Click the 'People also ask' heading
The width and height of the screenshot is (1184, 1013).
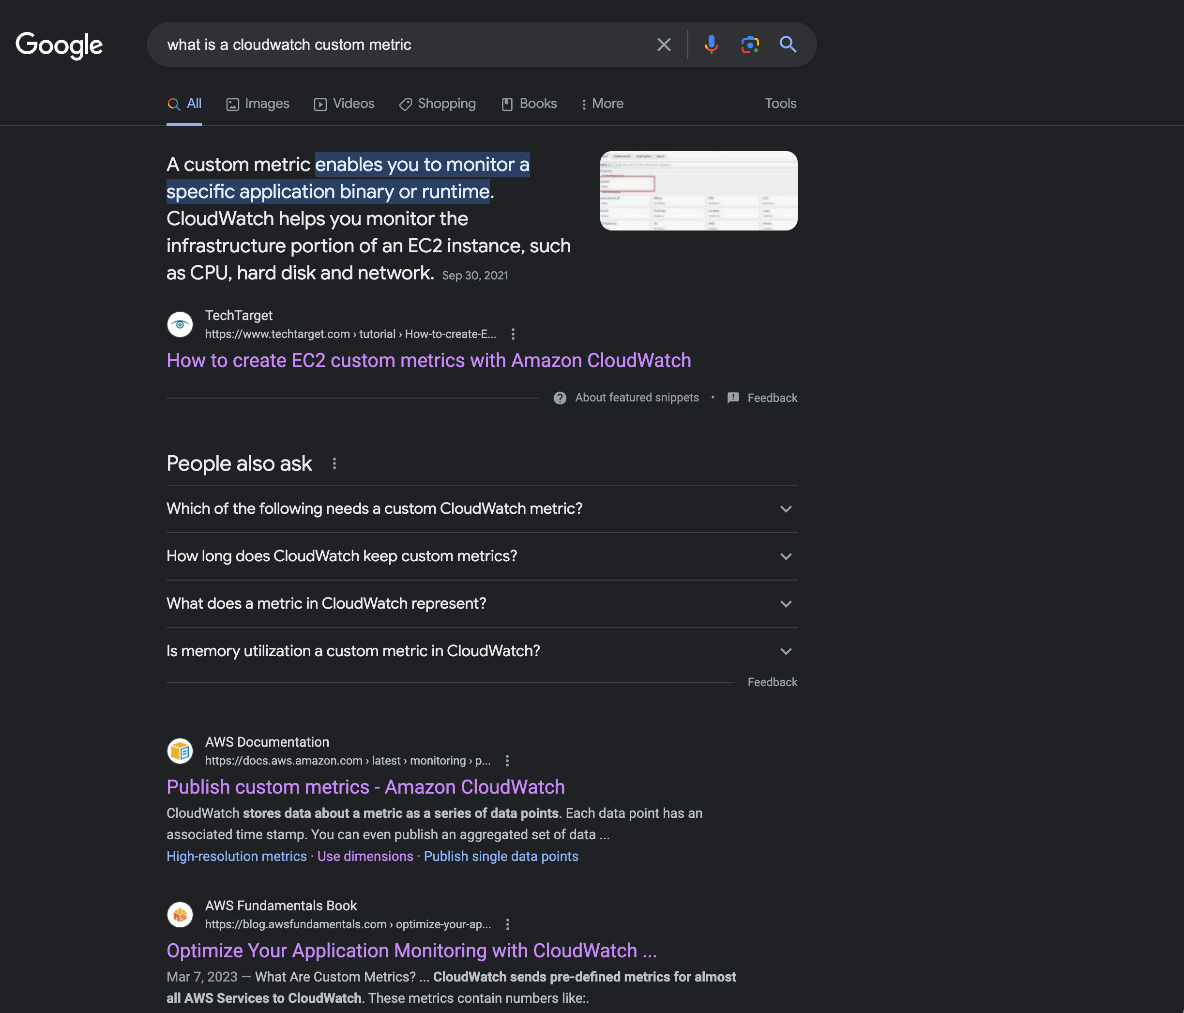click(239, 463)
